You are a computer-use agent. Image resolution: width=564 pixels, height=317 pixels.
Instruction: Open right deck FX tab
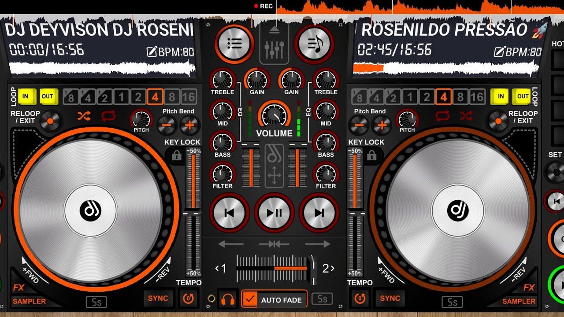coord(529,288)
